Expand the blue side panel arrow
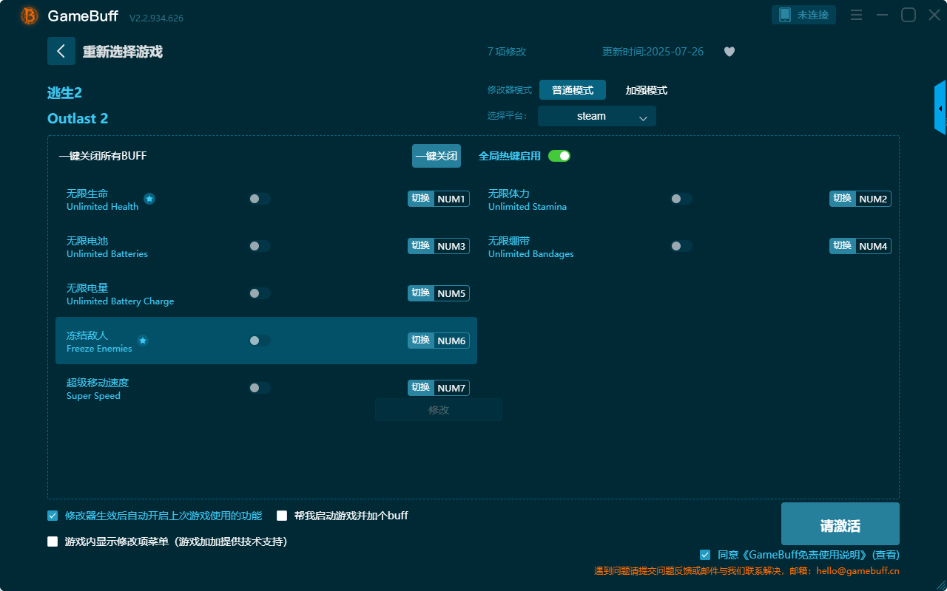947x591 pixels. tap(940, 108)
